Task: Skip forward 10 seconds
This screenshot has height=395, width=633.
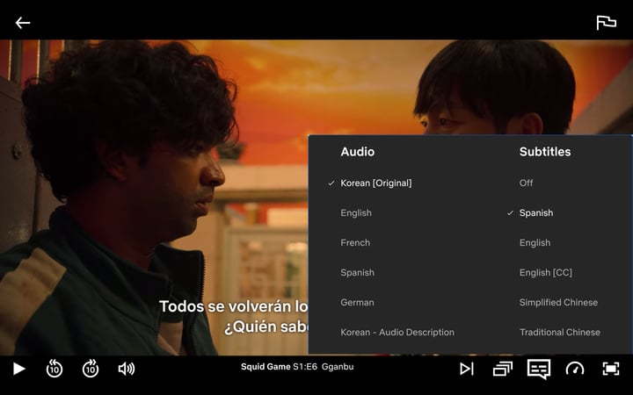Action: 91,369
